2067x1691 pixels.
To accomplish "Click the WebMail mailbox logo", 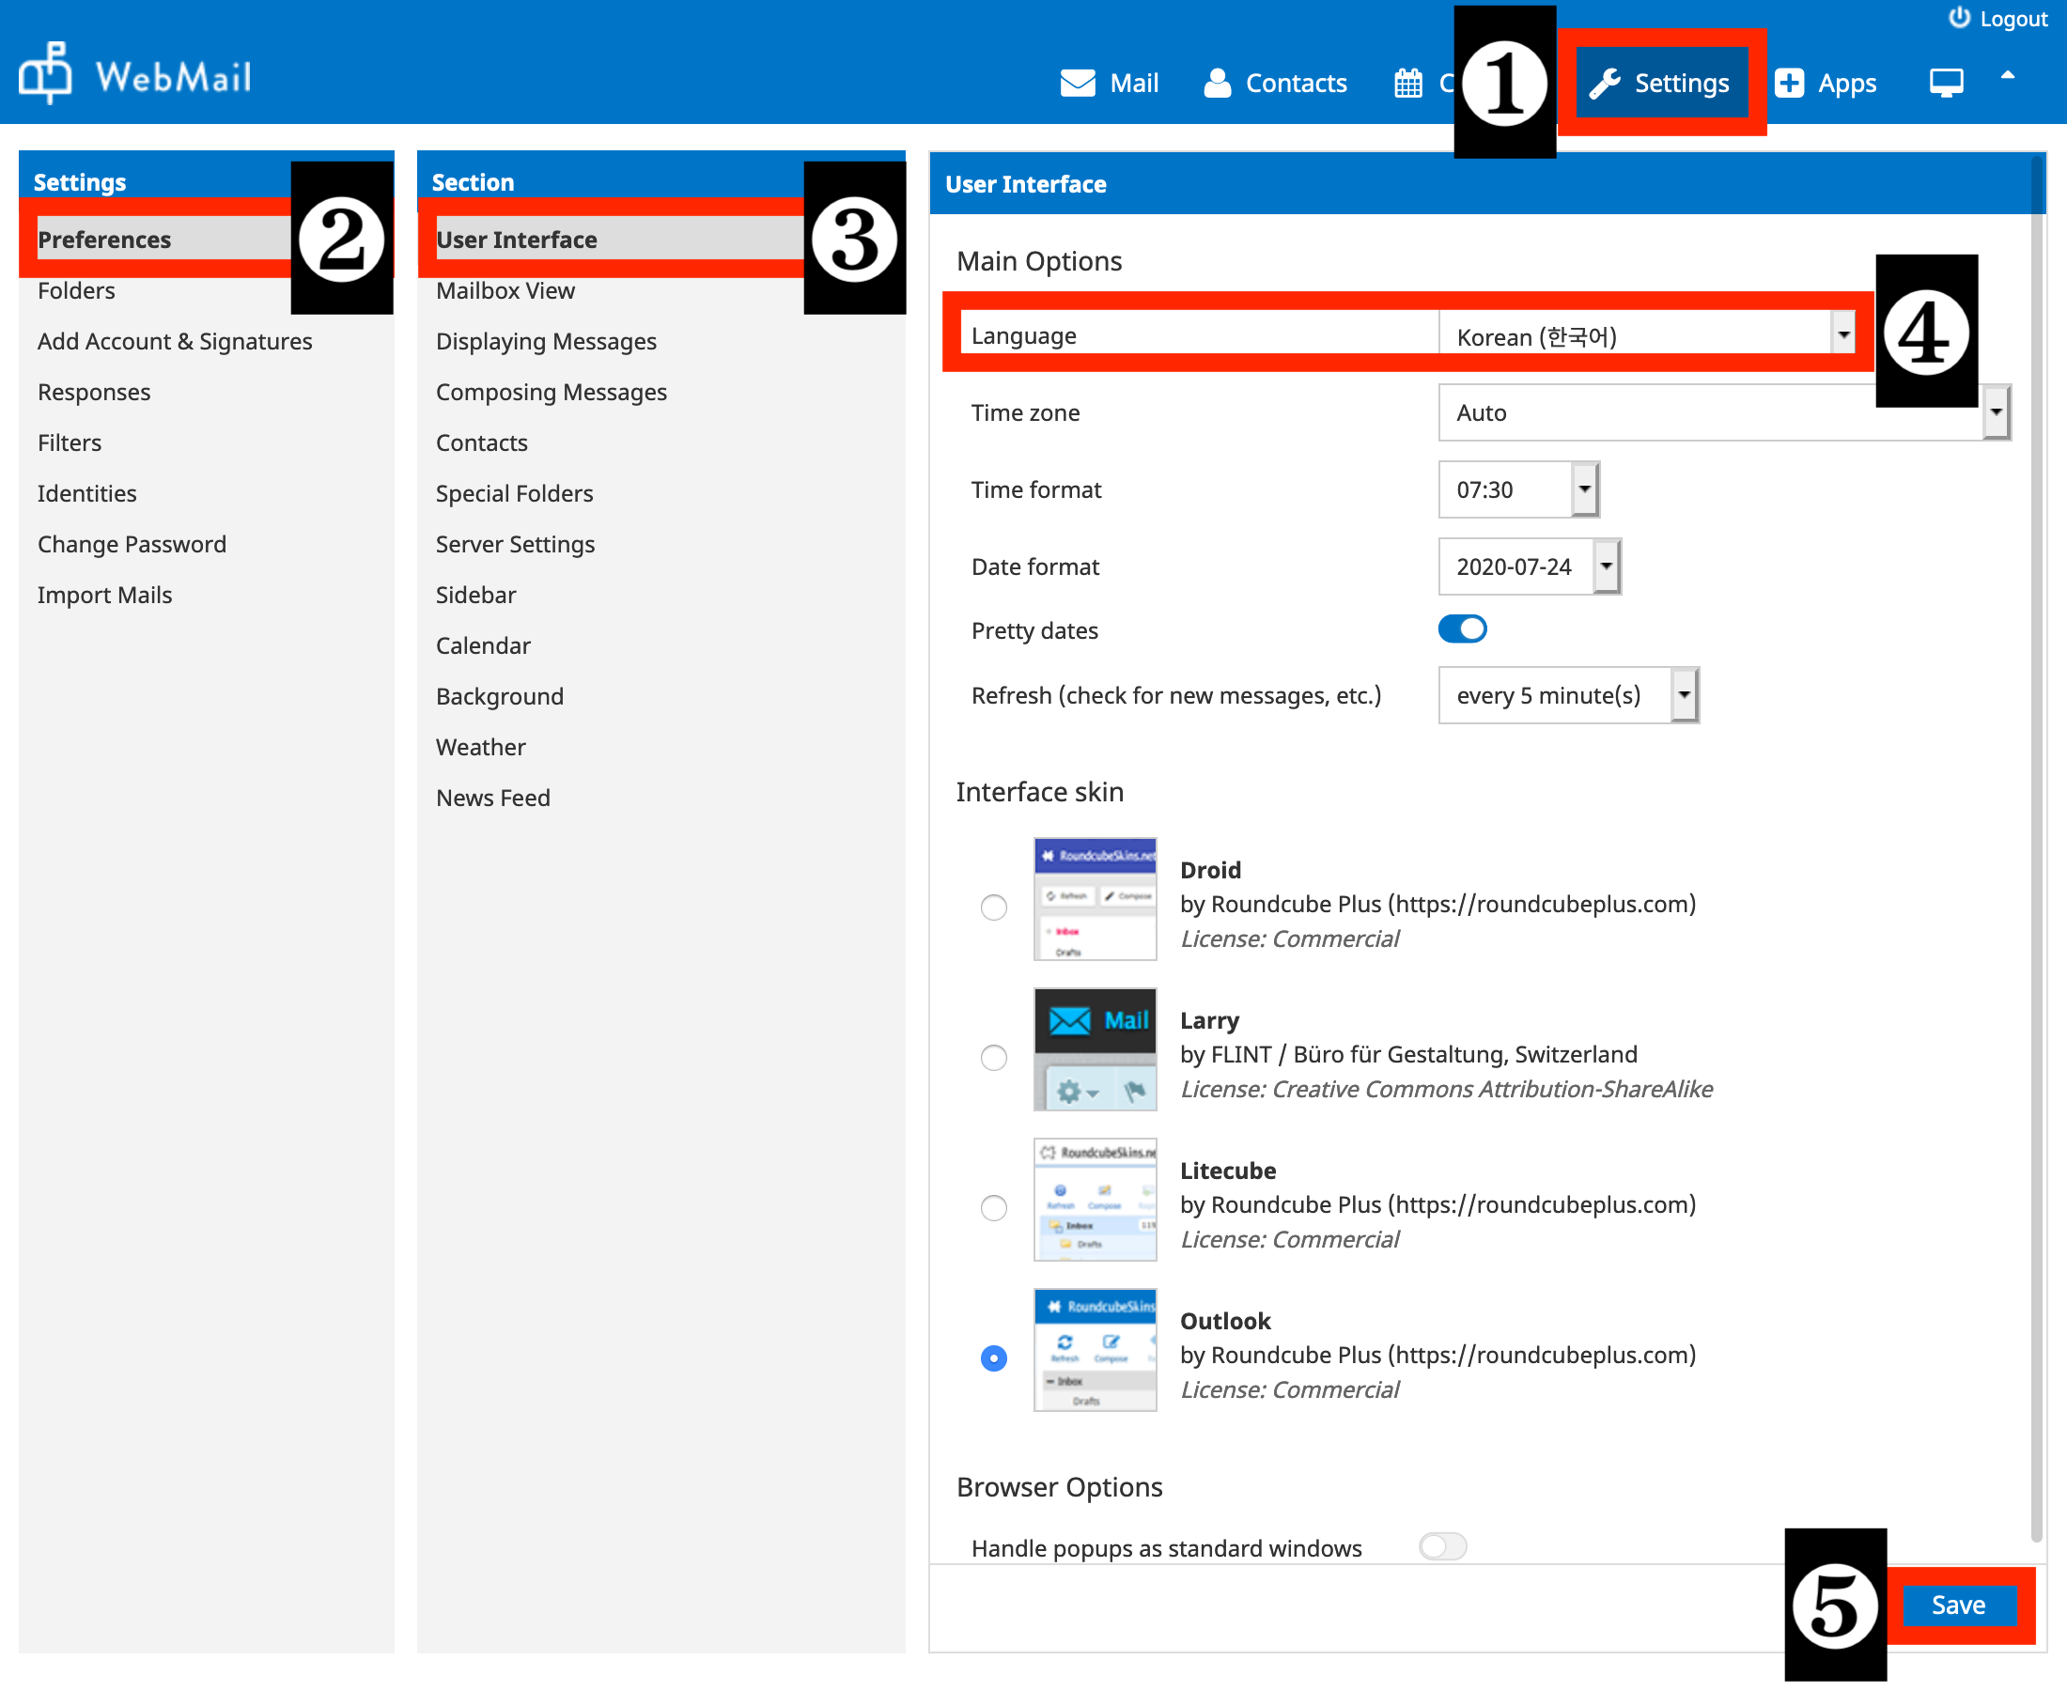I will [x=46, y=74].
